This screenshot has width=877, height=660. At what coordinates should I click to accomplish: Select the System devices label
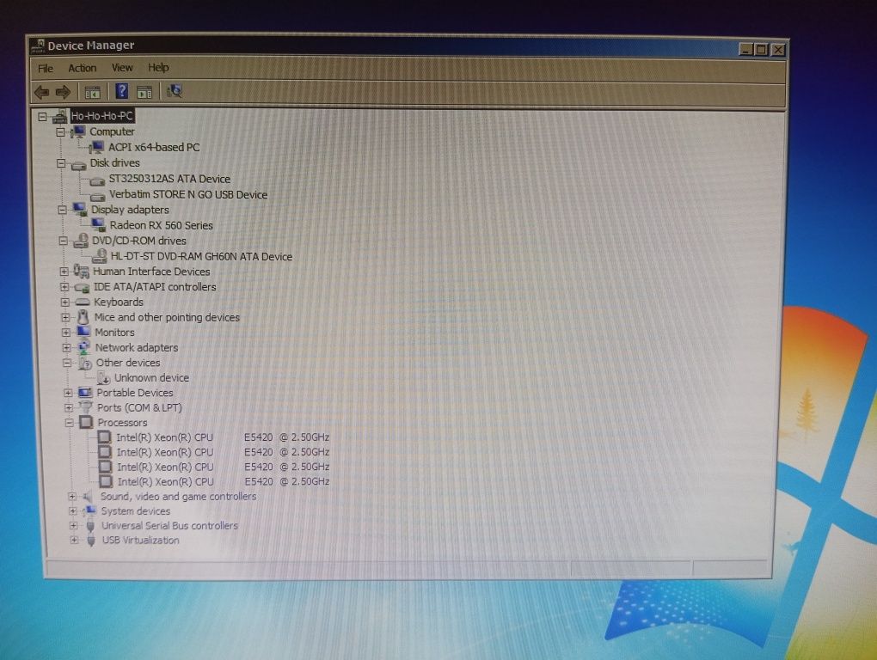[x=136, y=510]
